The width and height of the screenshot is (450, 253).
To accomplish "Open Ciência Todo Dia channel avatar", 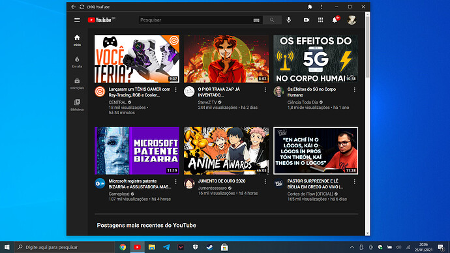I will click(278, 91).
